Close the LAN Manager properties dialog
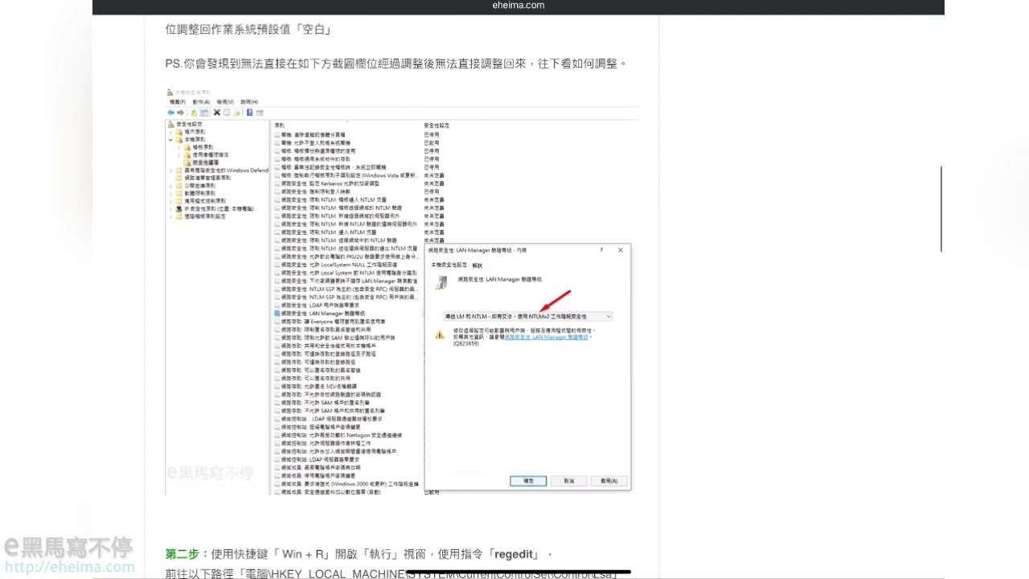This screenshot has height=579, width=1029. pos(621,249)
